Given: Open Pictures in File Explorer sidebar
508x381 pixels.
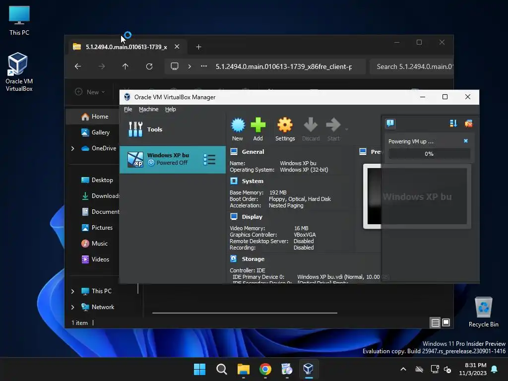Looking at the screenshot, I should click(x=97, y=228).
